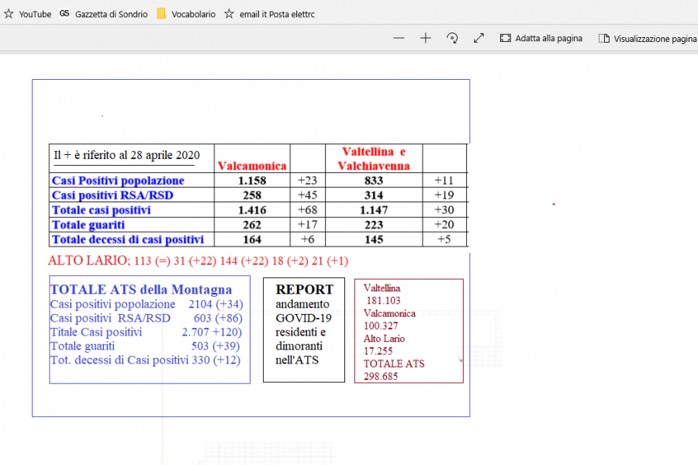Click the line ending '503 (+39)'
Screen dimensions: 698x465
(145, 346)
